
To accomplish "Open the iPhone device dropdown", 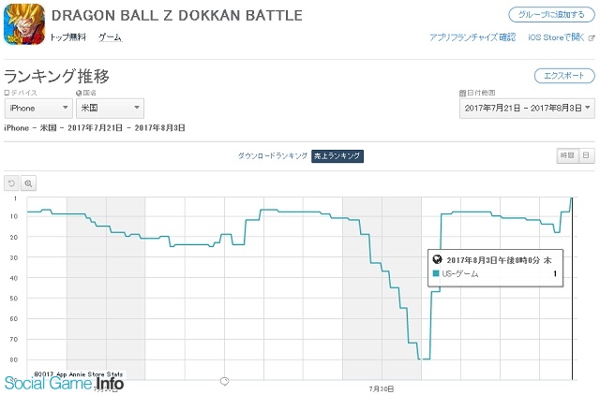I will [38, 108].
